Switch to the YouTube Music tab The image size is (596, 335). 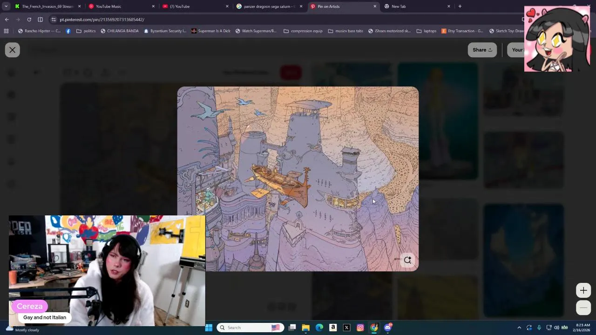point(121,7)
